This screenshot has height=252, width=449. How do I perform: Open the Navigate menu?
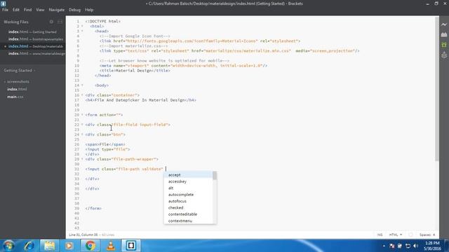tap(56, 10)
